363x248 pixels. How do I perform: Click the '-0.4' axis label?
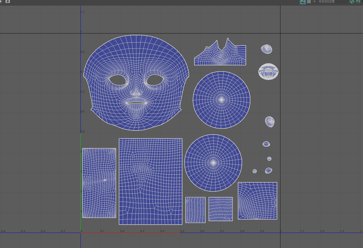pyautogui.click(x=3, y=231)
